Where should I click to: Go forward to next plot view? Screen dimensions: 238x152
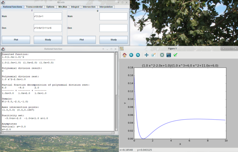[138, 55]
